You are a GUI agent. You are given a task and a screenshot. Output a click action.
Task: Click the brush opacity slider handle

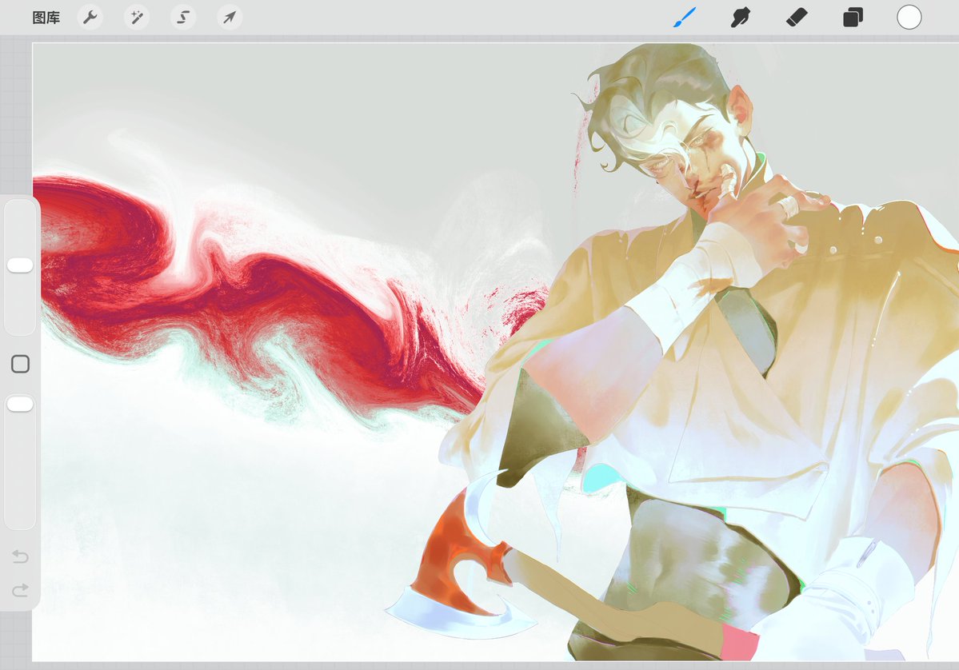click(19, 404)
